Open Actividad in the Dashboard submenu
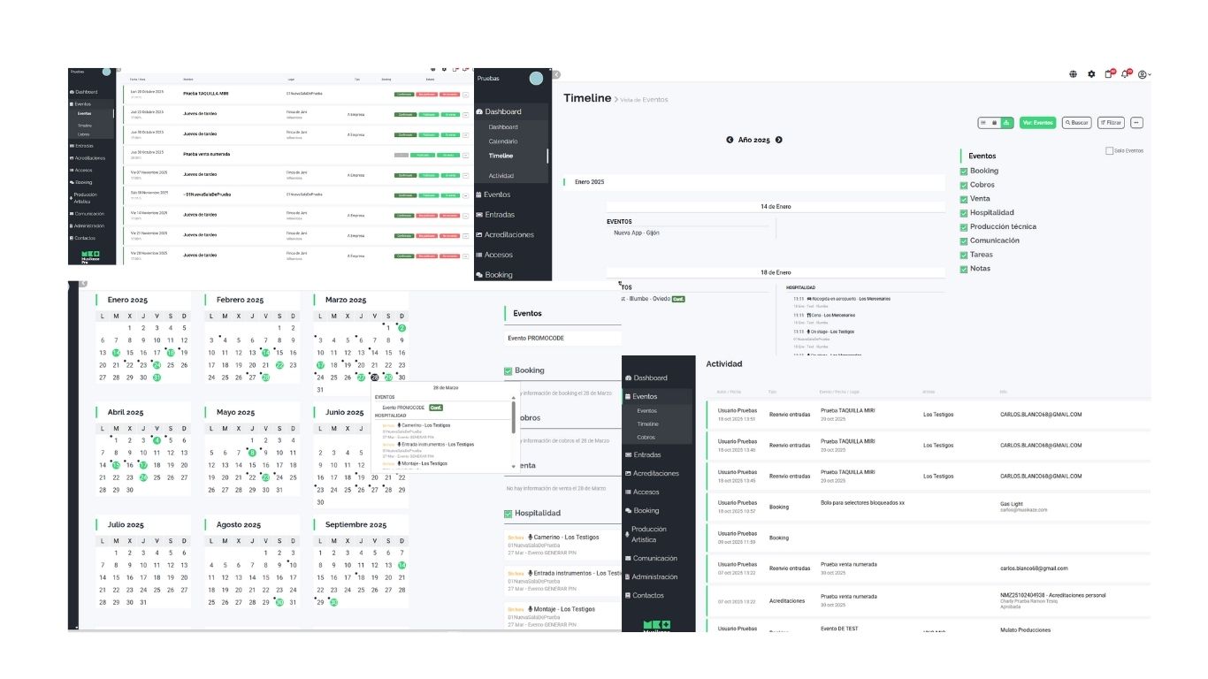The image size is (1208, 679). pyautogui.click(x=501, y=176)
